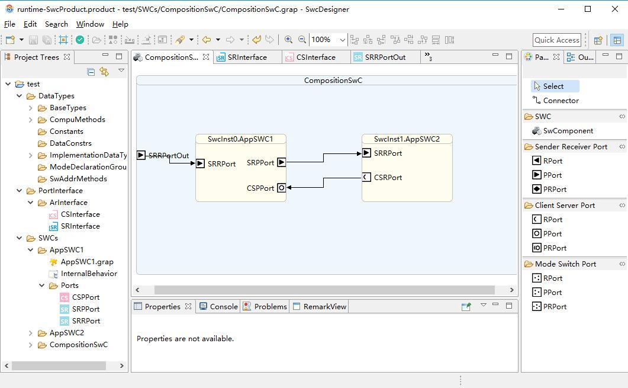Select the AppSWC1.grap file in tree

tap(86, 262)
